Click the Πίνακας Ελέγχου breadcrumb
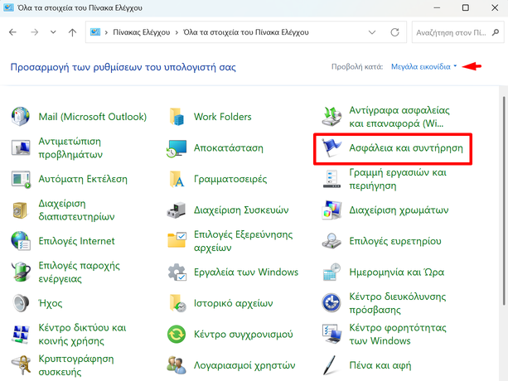Screen dimensions: 508x381 (141, 32)
